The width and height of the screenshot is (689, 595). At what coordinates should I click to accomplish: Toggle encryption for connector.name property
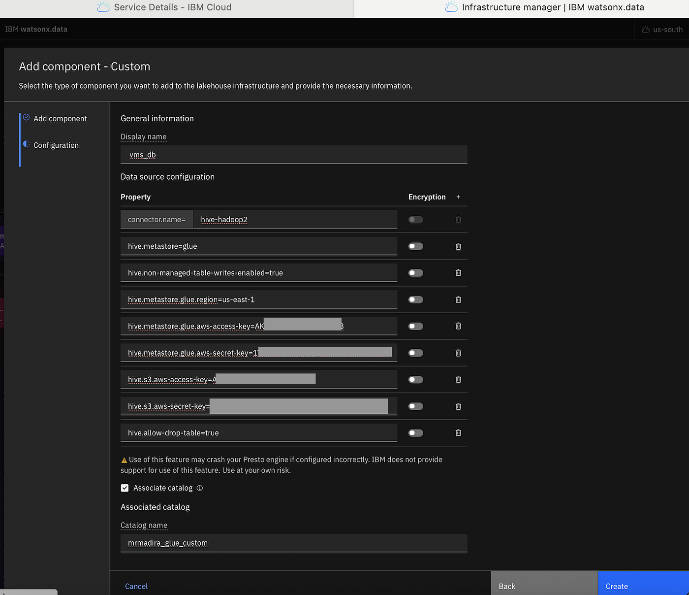pos(416,220)
